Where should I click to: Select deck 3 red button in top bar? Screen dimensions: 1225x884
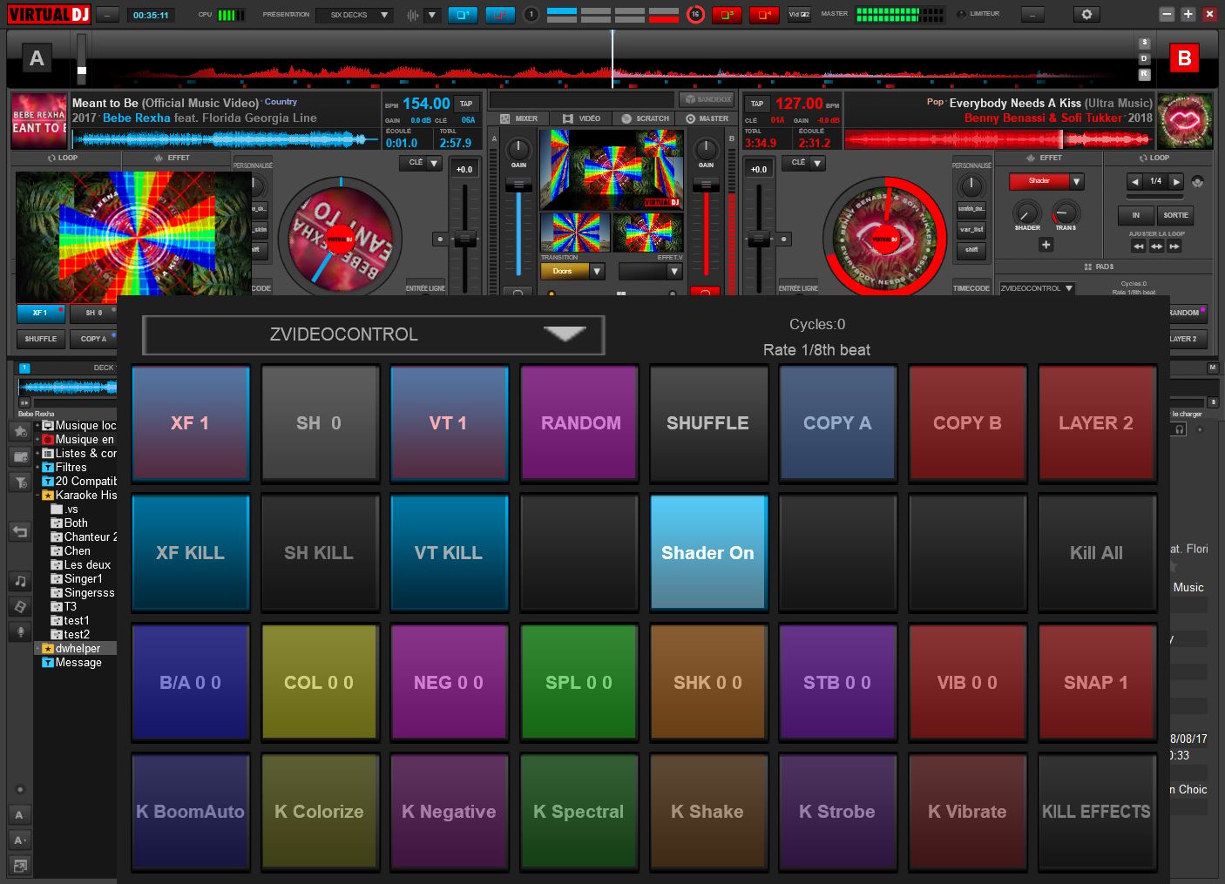point(727,15)
